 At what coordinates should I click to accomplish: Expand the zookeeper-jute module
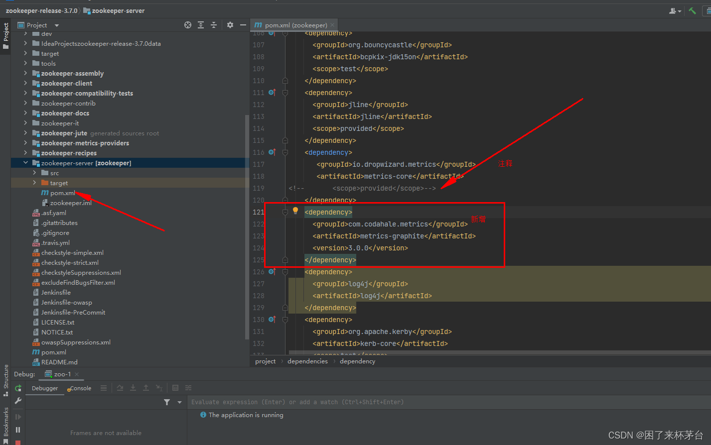25,133
